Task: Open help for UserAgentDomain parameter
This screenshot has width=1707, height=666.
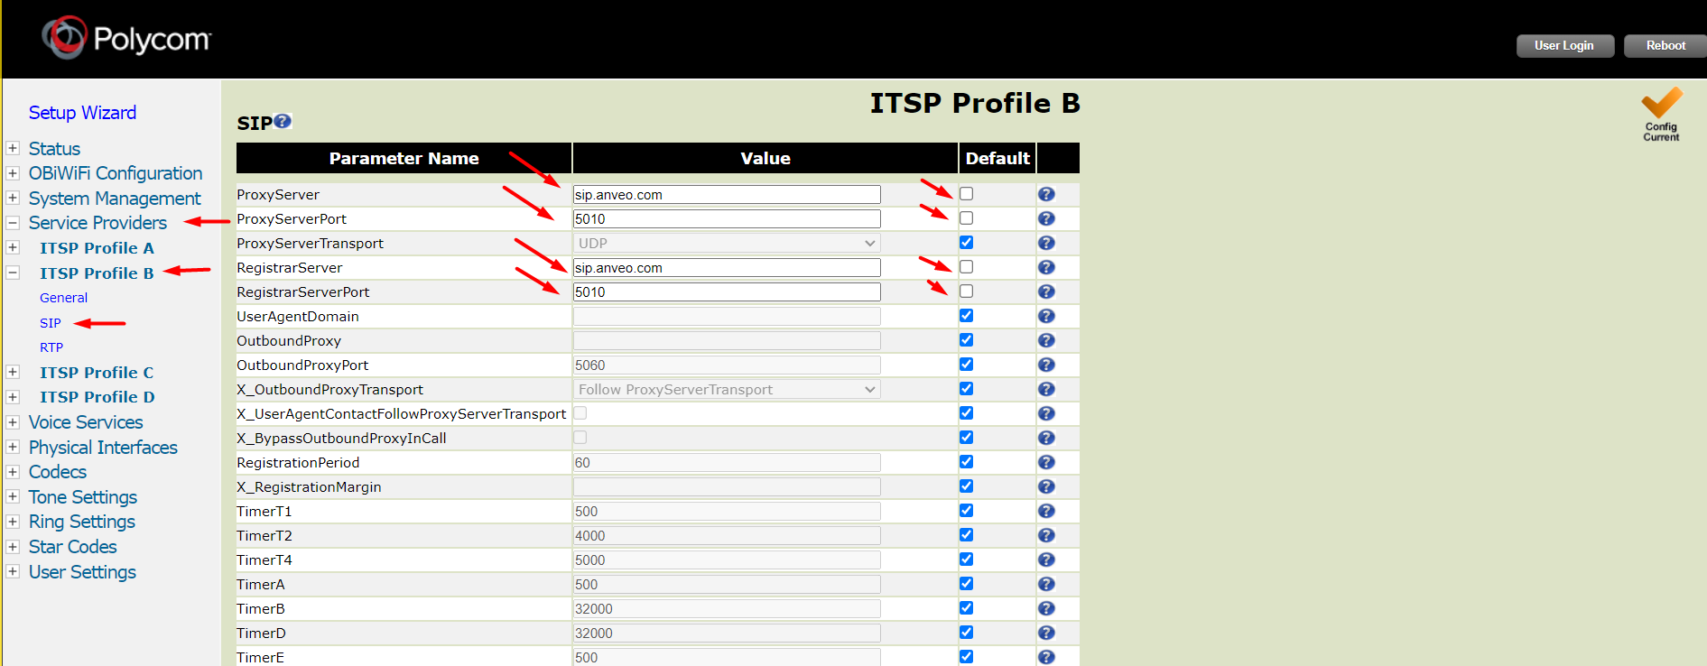Action: 1046,316
